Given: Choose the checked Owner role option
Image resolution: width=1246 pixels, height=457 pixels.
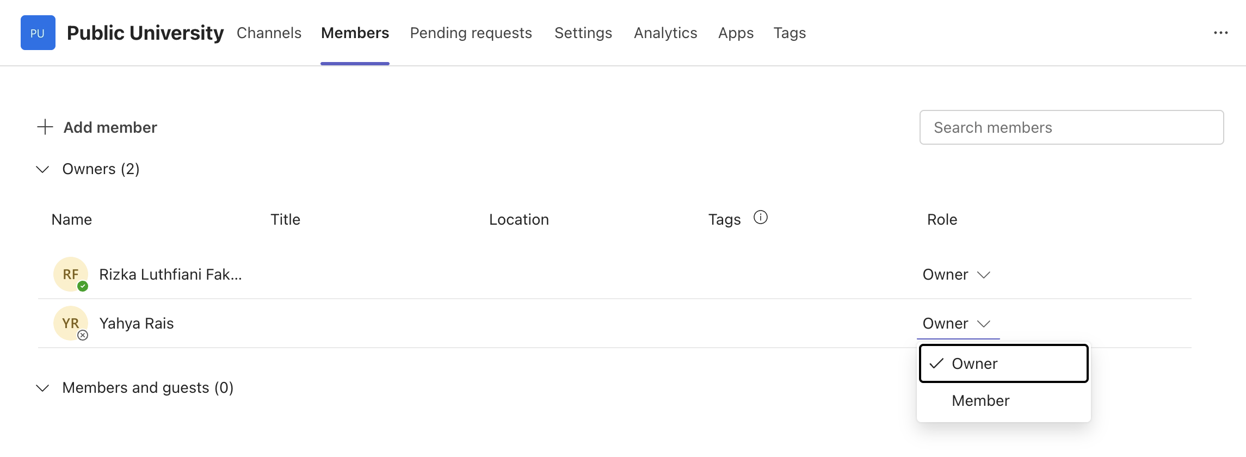Looking at the screenshot, I should click(1003, 363).
